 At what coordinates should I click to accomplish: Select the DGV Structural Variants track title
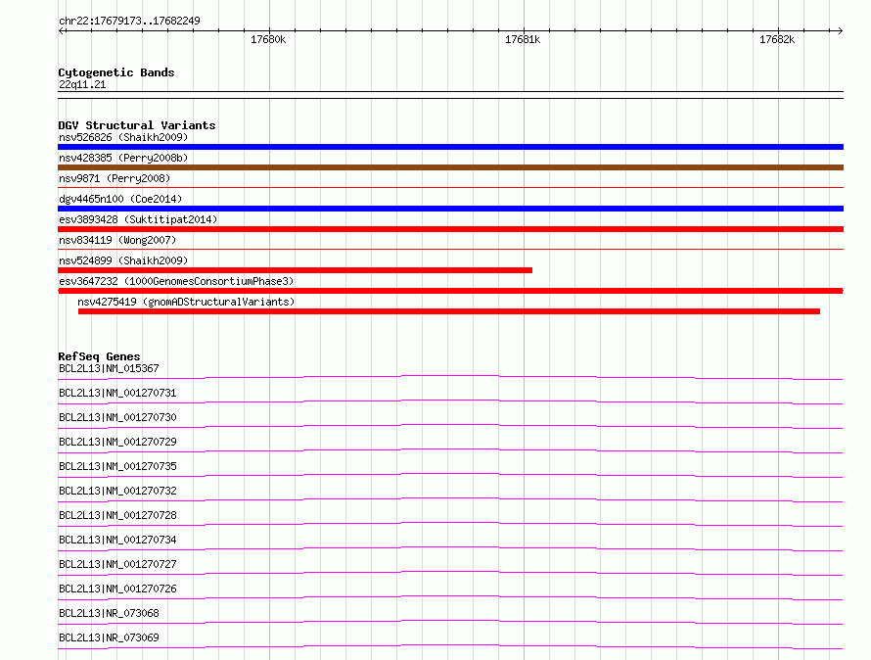click(x=137, y=125)
